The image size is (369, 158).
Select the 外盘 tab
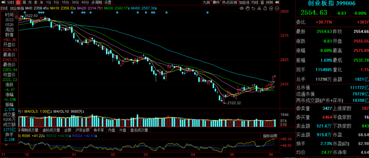pyautogui.click(x=123, y=130)
